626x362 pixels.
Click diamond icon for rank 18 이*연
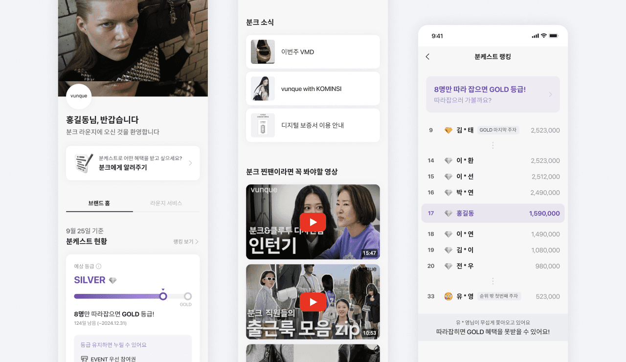click(448, 234)
